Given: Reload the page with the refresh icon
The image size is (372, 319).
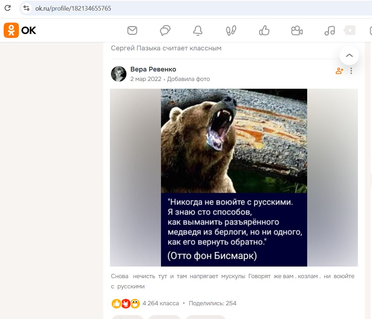Looking at the screenshot, I should click(8, 8).
